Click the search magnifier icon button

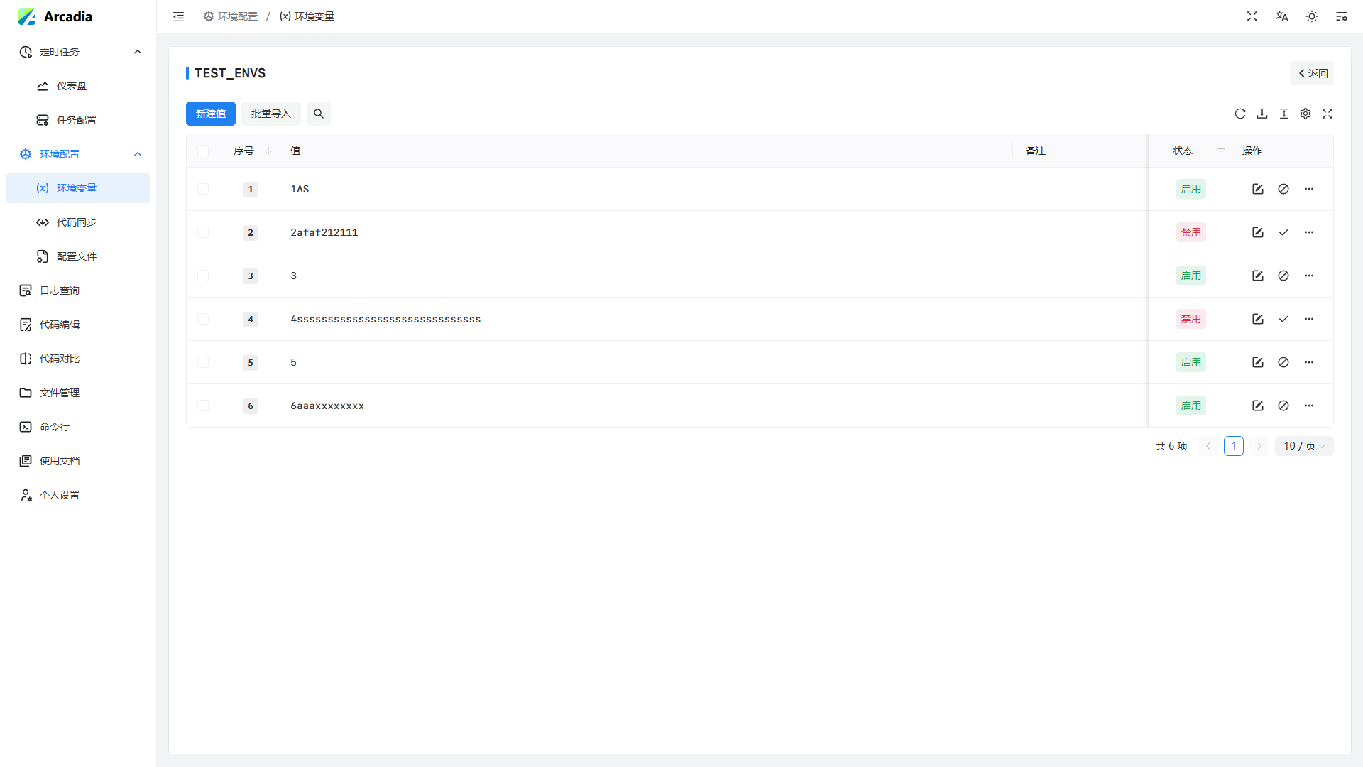point(319,114)
